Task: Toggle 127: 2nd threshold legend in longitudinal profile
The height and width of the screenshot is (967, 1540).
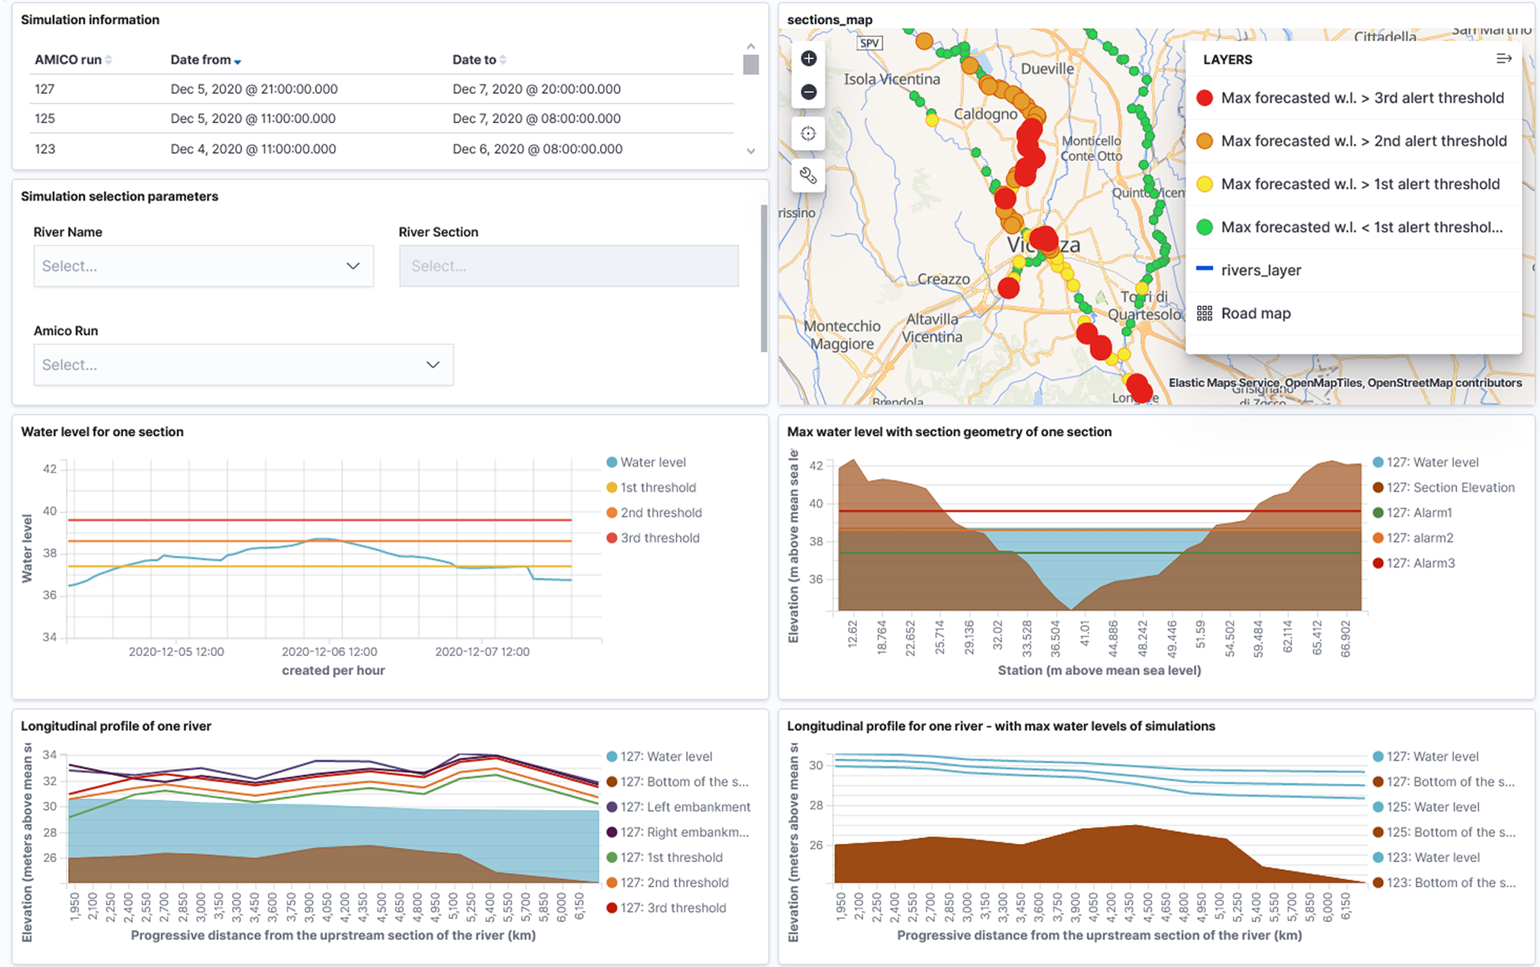Action: 667,883
